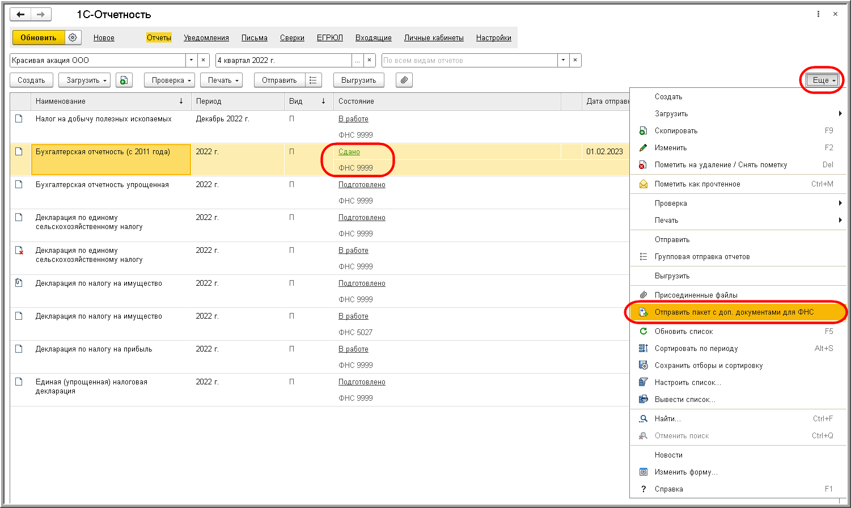The width and height of the screenshot is (851, 508).
Task: Expand report type filter dropdown
Action: pos(563,60)
